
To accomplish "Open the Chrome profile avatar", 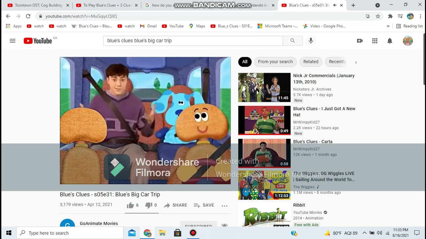I will [x=410, y=16].
